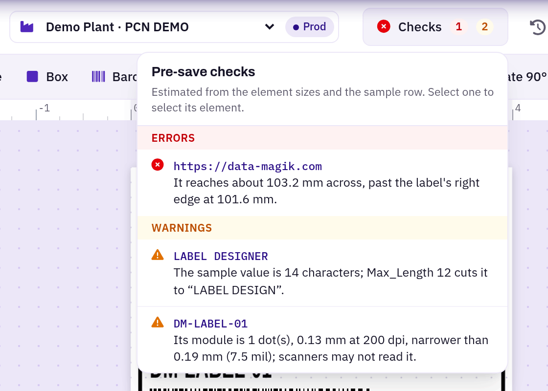Click the red error icon in Checks

(x=384, y=26)
